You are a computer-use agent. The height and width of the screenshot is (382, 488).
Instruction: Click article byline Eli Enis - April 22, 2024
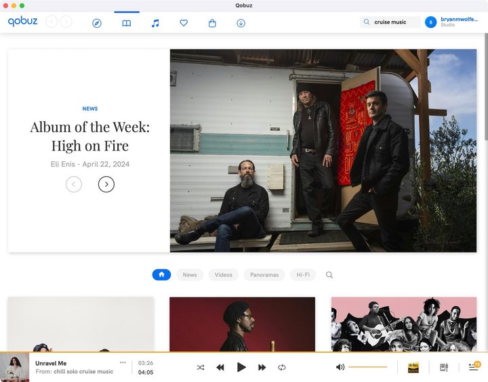click(x=90, y=164)
